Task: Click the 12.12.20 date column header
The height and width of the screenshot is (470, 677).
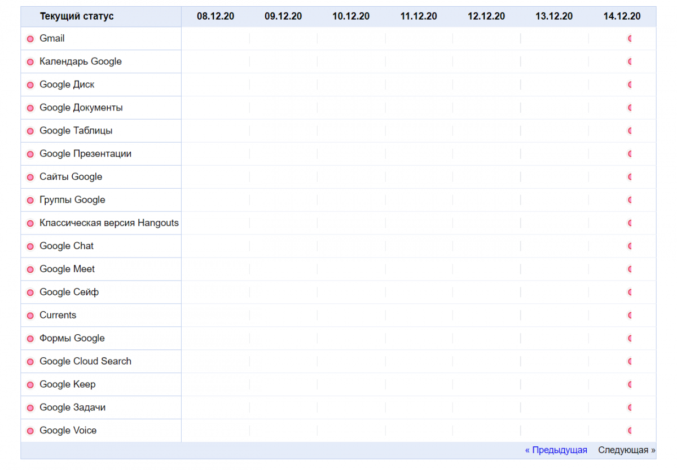Action: (x=486, y=16)
